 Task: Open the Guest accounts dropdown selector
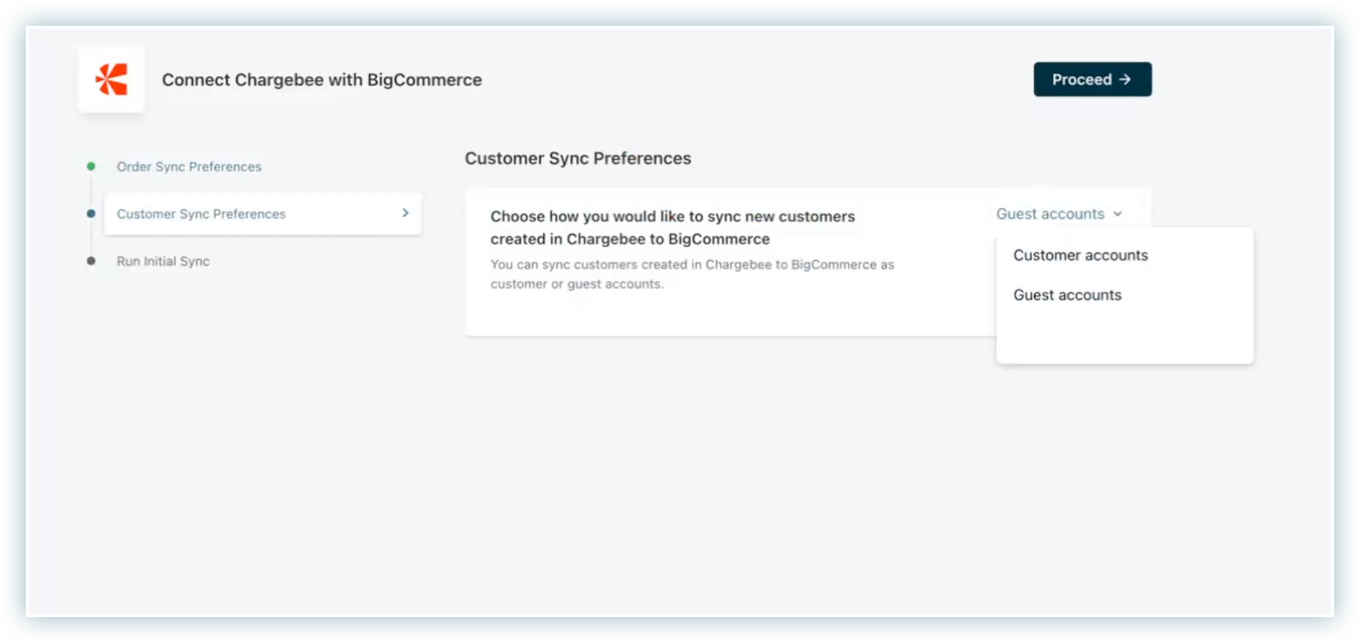[x=1058, y=214]
